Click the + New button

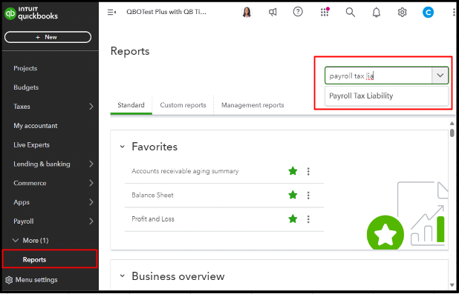(48, 37)
